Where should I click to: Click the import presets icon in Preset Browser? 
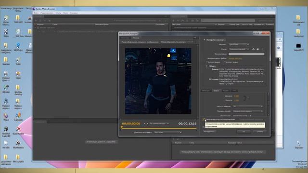pos(192,20)
